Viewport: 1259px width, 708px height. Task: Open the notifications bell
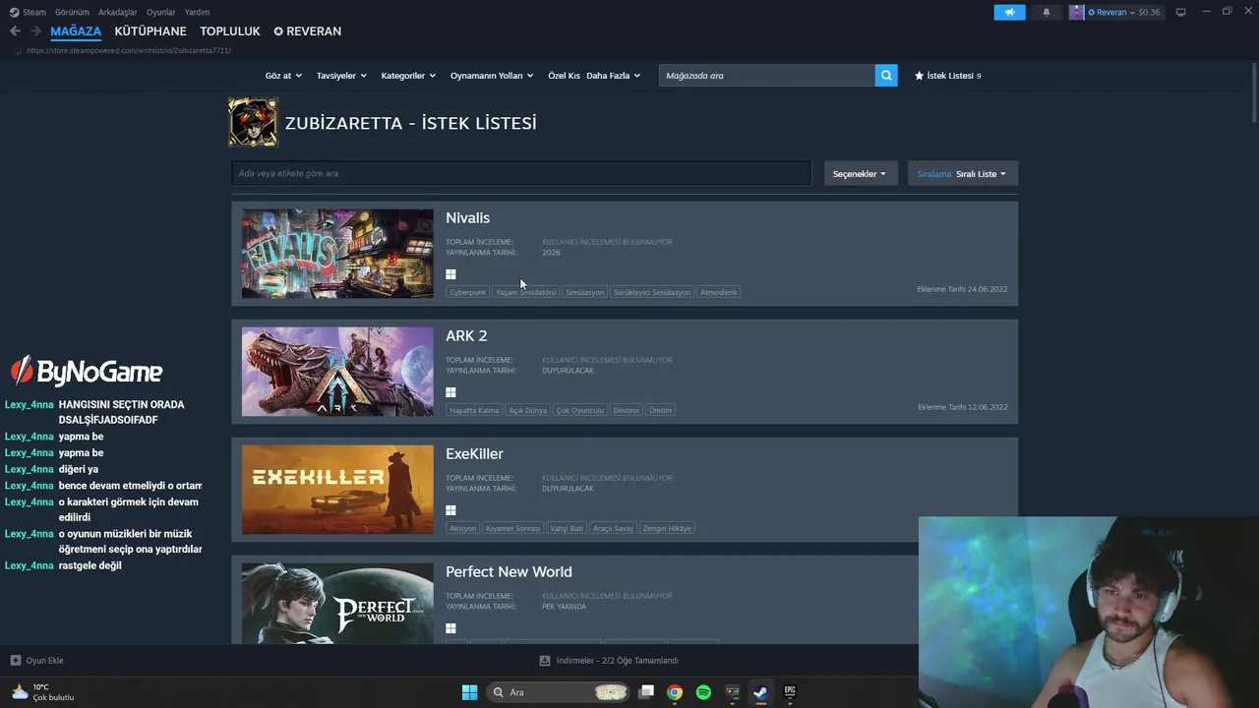1046,12
